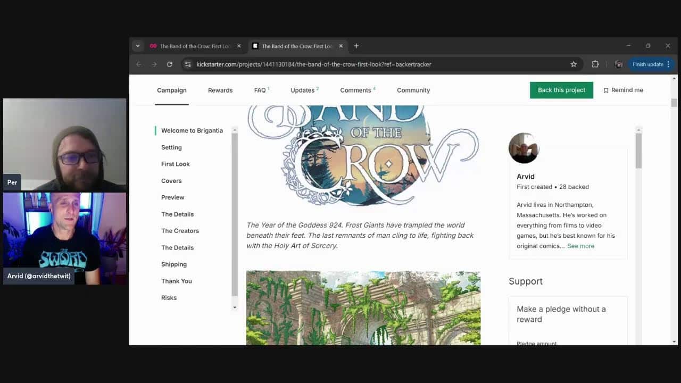Close the first Band of the Crow tab
Image resolution: width=681 pixels, height=383 pixels.
(x=239, y=46)
